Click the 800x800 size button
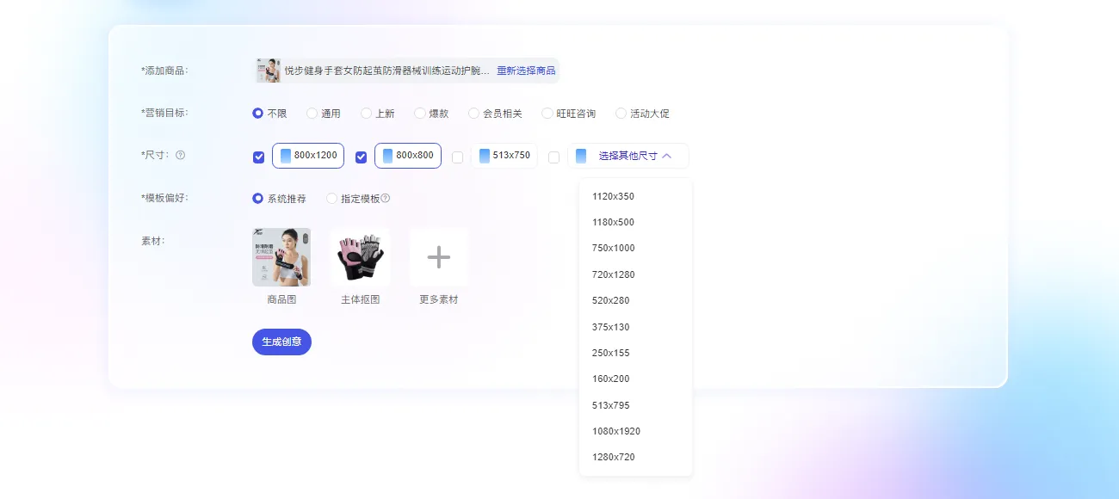Screen dimensions: 1119x499 pos(408,156)
